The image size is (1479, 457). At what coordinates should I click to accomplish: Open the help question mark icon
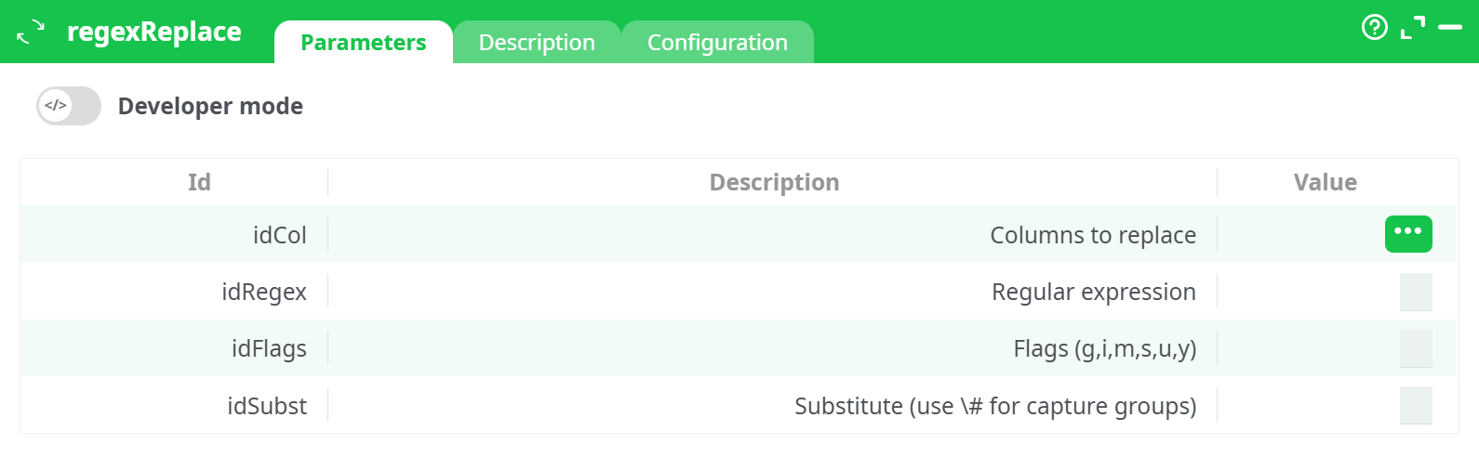point(1374,28)
